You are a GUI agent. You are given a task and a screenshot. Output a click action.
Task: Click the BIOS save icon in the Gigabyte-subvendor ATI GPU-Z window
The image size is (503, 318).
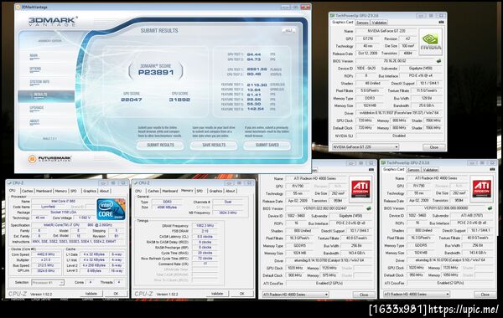tap(369, 208)
